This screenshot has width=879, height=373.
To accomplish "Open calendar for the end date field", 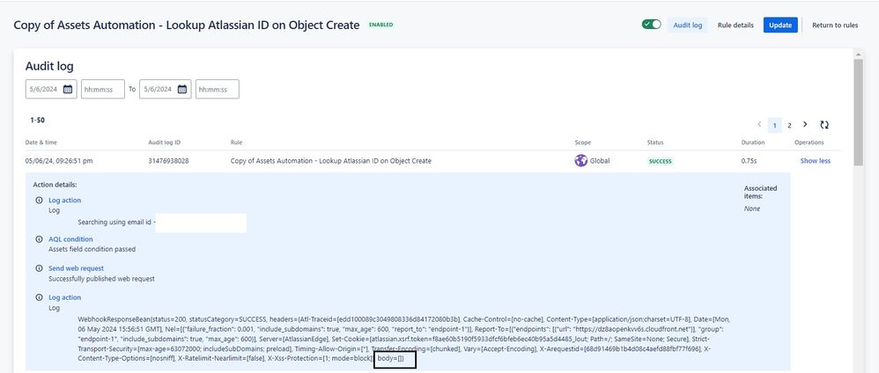I will click(182, 89).
